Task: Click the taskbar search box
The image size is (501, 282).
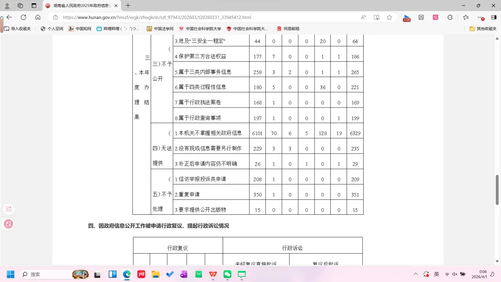Action: [x=54, y=274]
